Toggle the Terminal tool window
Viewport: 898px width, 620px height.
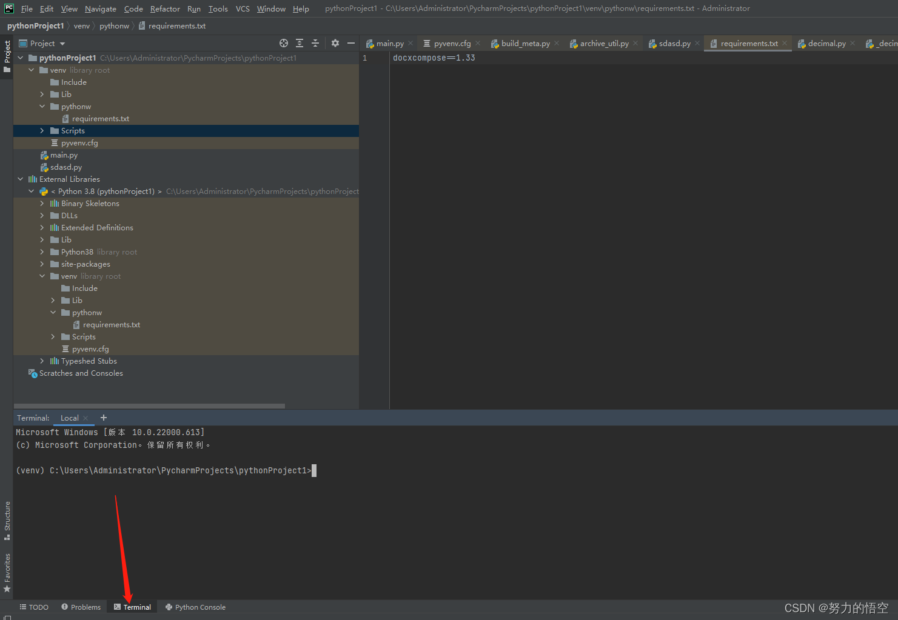[132, 607]
